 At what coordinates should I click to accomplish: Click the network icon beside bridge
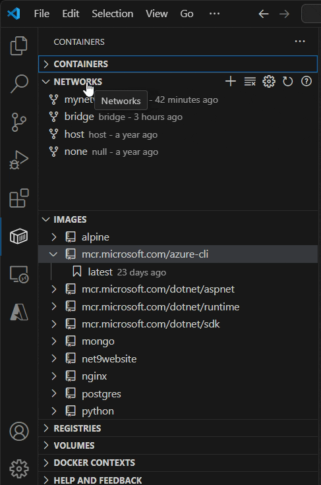pyautogui.click(x=54, y=117)
